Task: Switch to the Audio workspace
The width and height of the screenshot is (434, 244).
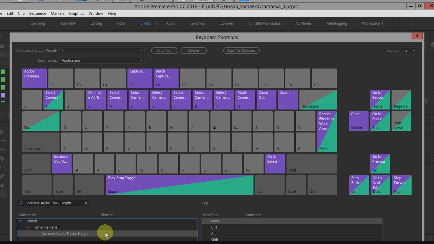Action: (x=171, y=23)
